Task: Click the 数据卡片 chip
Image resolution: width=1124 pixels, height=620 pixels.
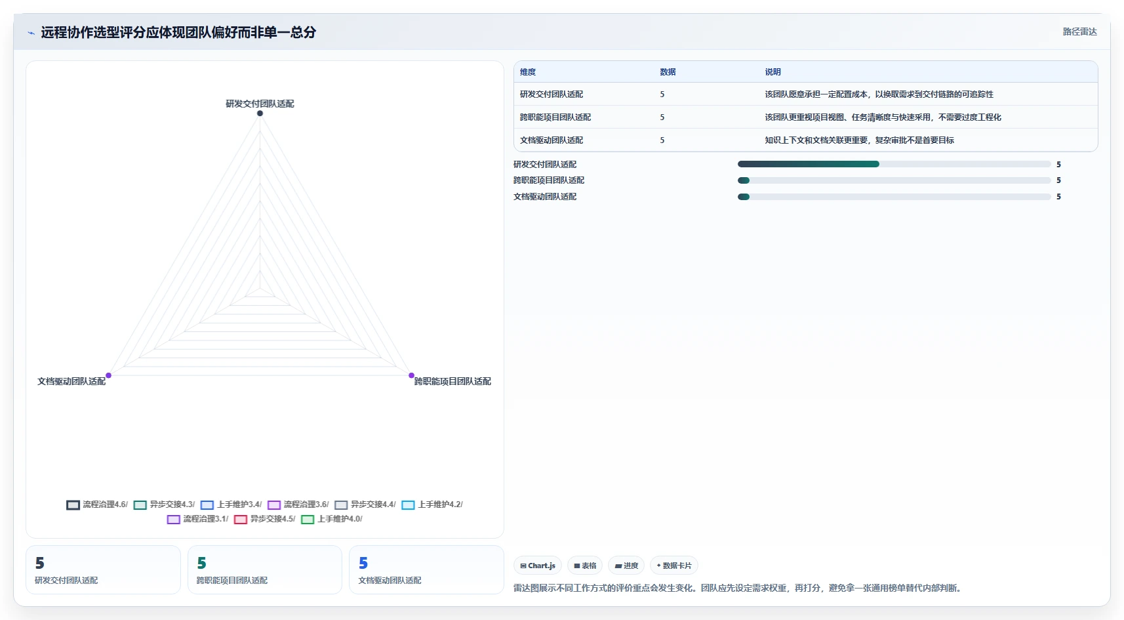Action: 674,566
